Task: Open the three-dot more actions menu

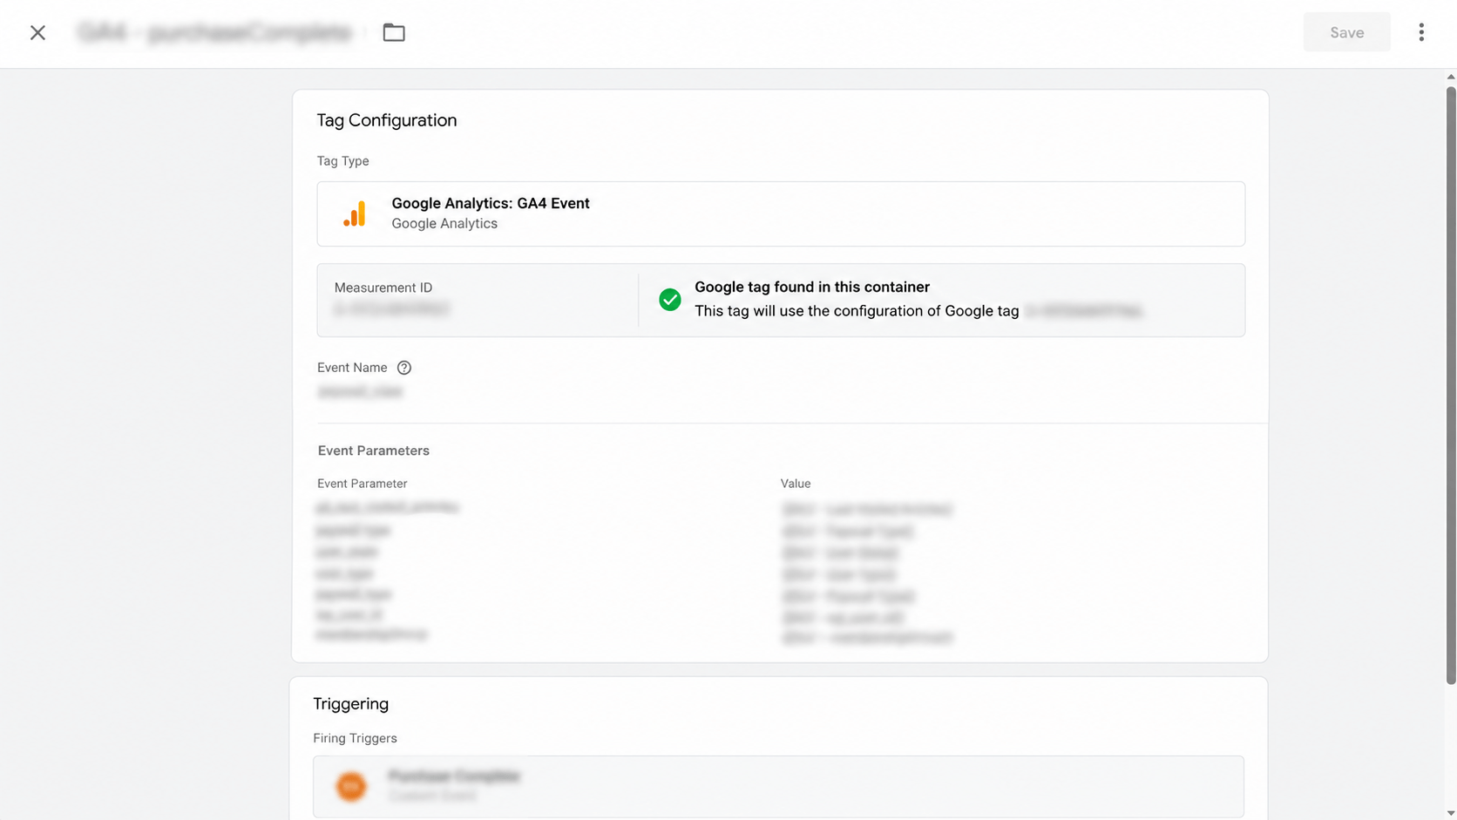Action: click(x=1421, y=32)
